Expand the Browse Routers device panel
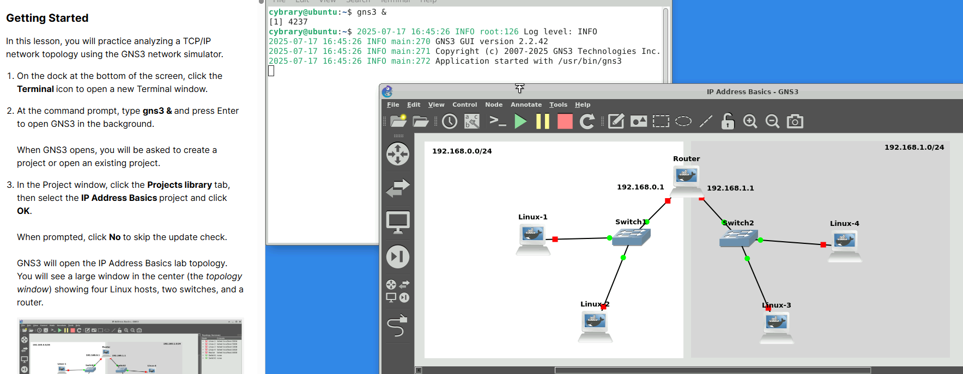Viewport: 963px width, 374px height. pos(398,154)
